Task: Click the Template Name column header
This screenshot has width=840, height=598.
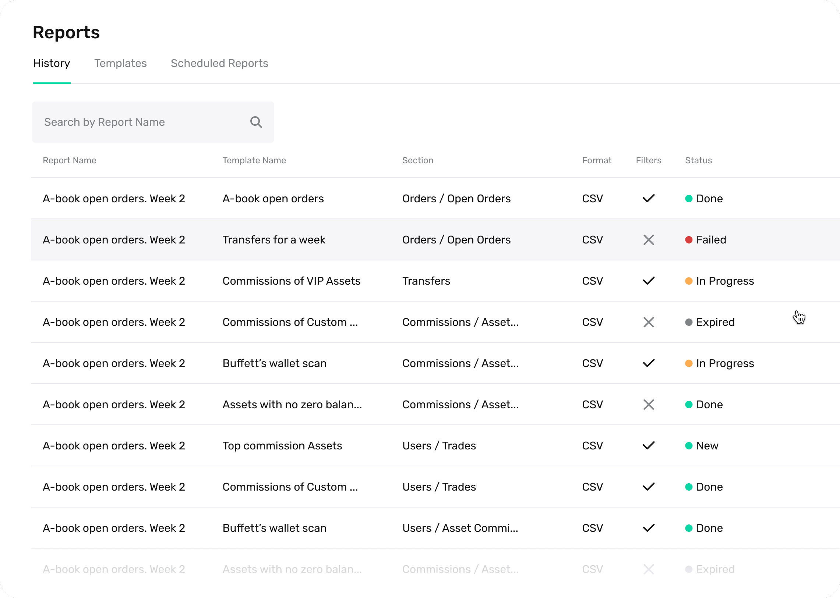Action: click(254, 160)
